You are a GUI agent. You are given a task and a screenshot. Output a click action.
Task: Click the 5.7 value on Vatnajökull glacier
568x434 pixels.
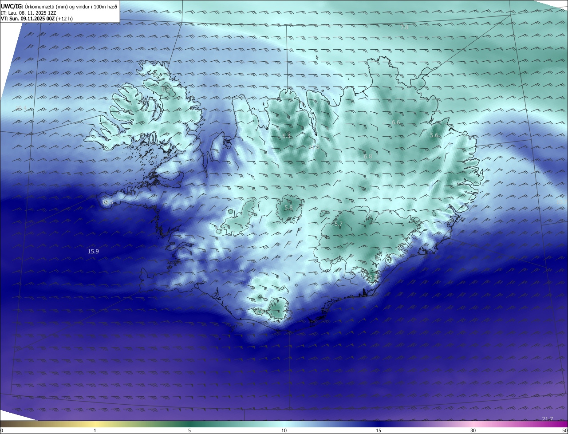[x=338, y=224]
